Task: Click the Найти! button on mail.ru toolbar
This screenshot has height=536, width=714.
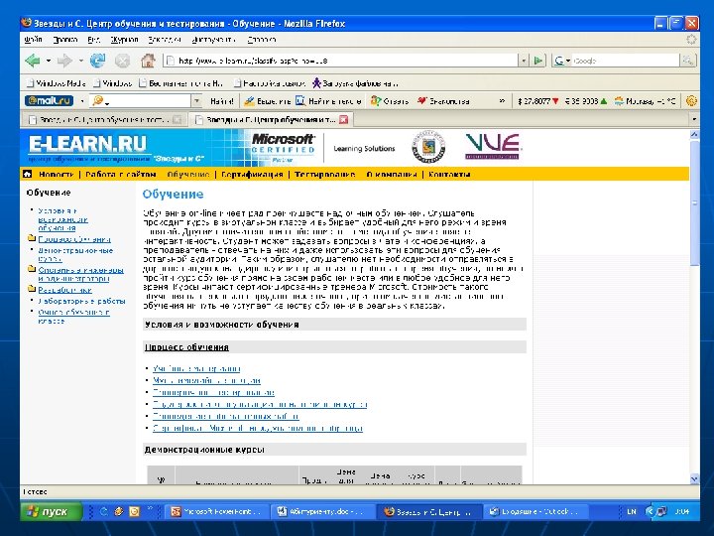Action: tap(222, 101)
